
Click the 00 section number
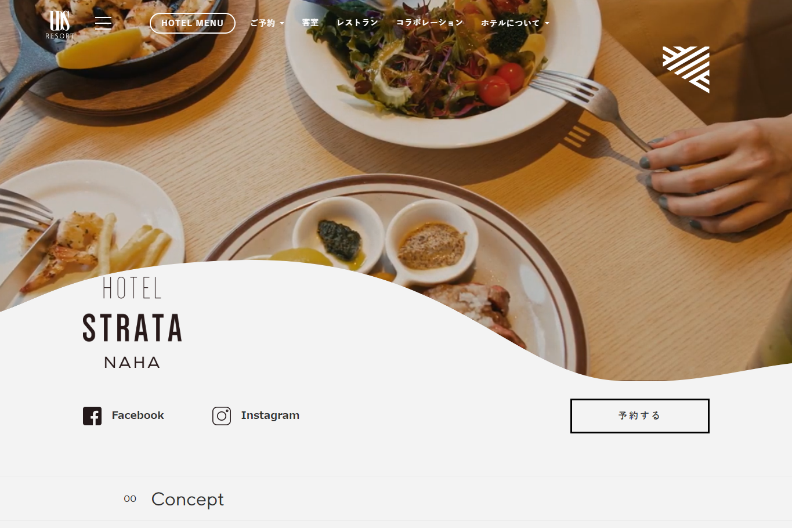[130, 499]
